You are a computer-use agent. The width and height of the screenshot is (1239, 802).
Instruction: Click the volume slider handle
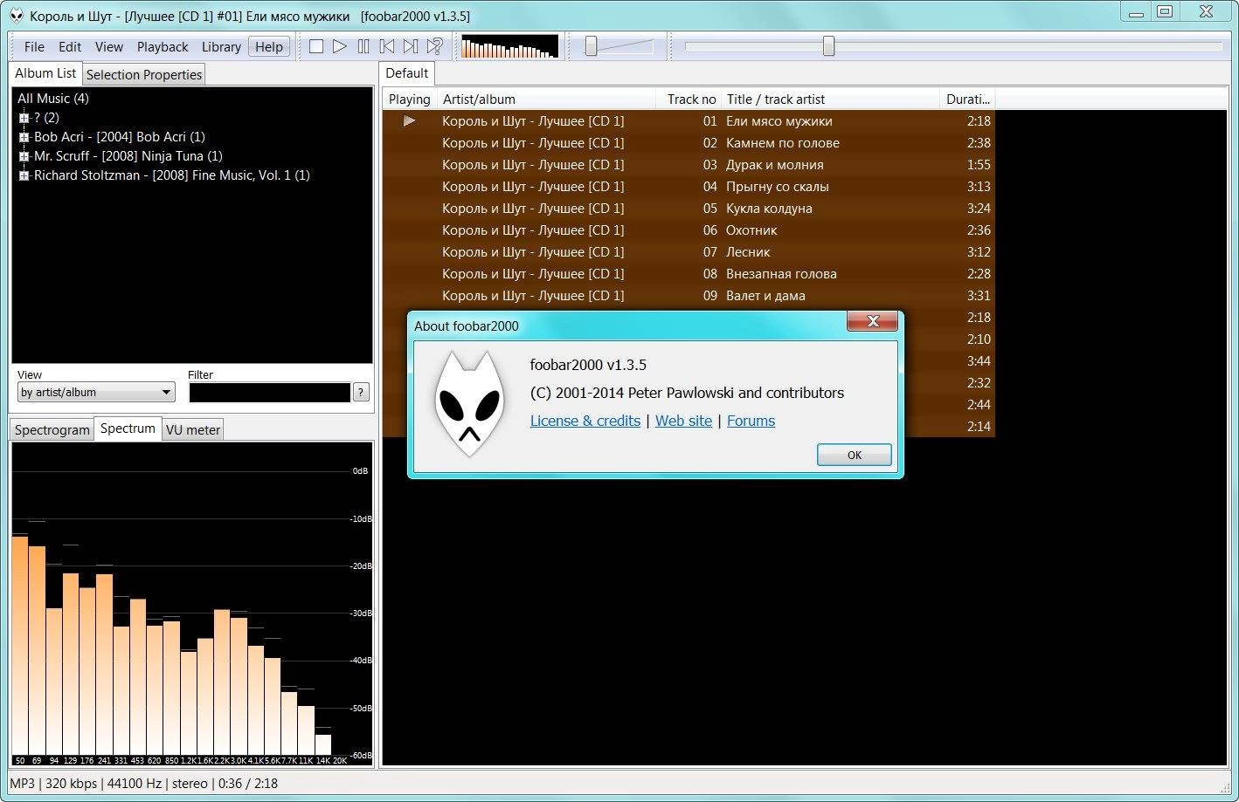click(592, 46)
